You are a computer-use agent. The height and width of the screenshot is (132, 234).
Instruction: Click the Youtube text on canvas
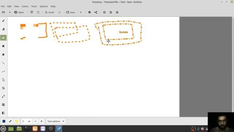pos(123,32)
